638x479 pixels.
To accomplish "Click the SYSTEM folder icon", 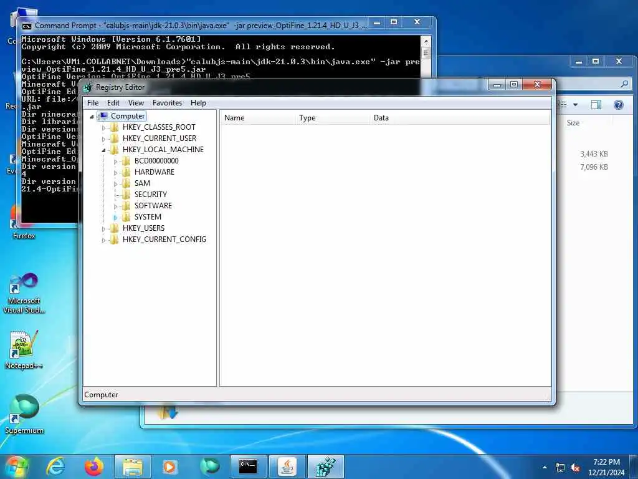I will [126, 216].
